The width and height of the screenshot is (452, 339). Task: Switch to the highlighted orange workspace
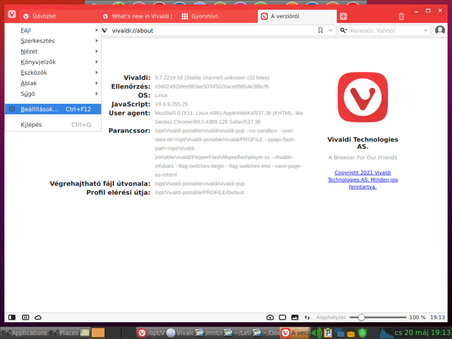[98, 333]
